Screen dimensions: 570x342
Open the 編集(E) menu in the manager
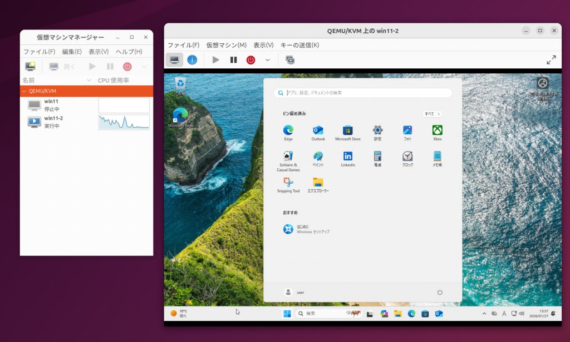(72, 52)
